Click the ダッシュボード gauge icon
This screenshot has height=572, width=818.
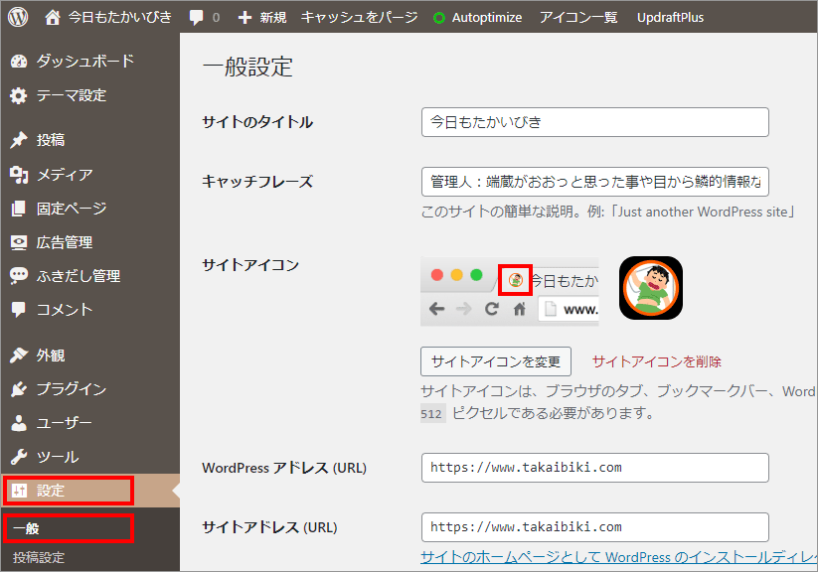click(19, 62)
